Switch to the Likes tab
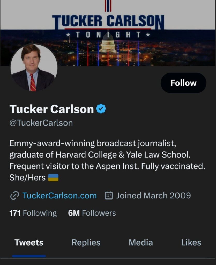The width and height of the screenshot is (216, 265). click(x=191, y=242)
